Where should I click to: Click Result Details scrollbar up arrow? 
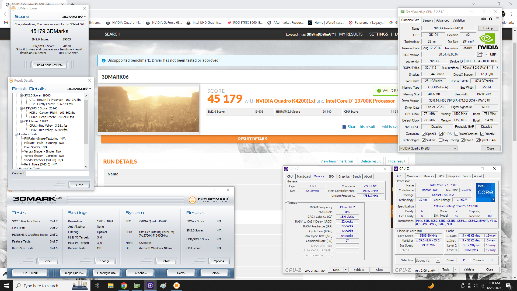[x=86, y=96]
